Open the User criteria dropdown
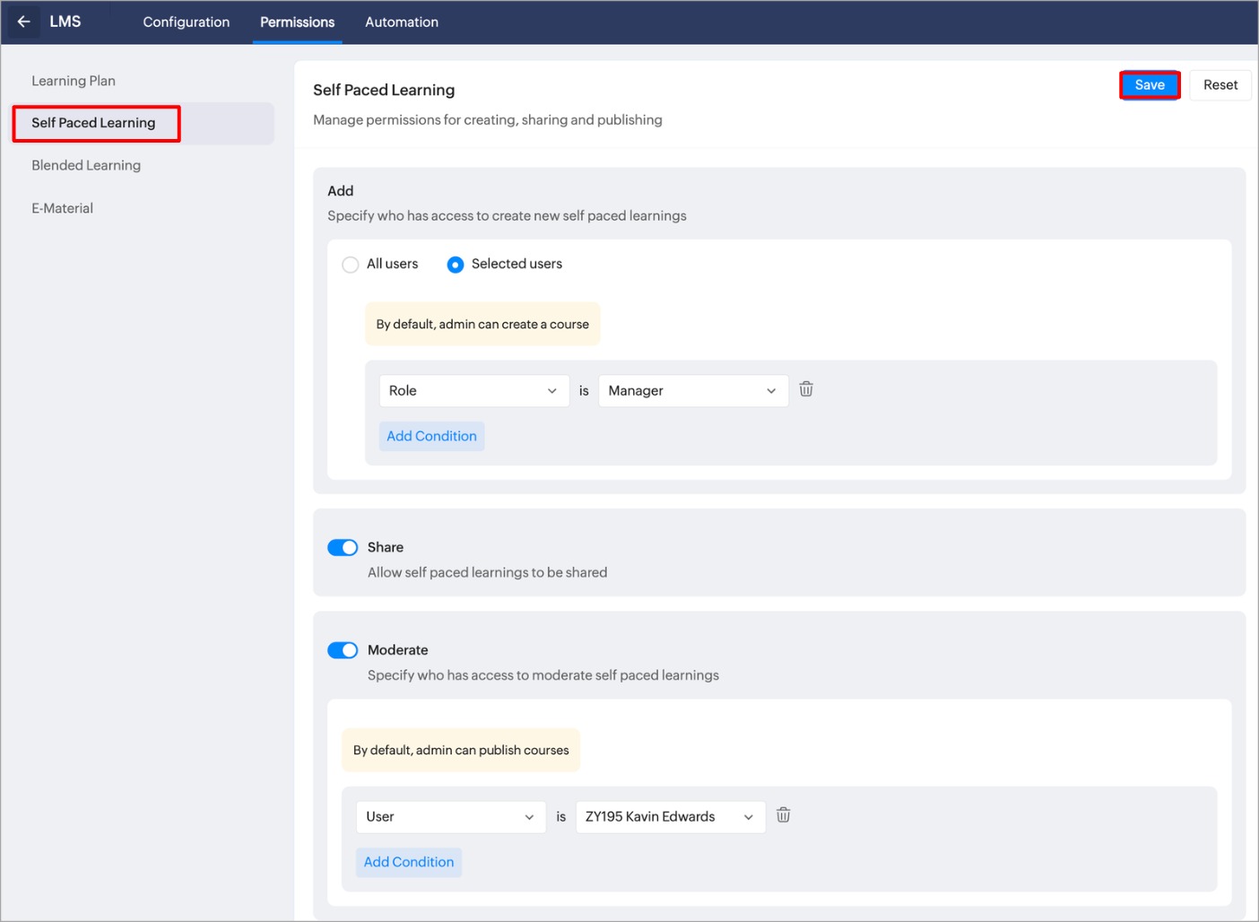Image resolution: width=1259 pixels, height=922 pixels. (450, 817)
